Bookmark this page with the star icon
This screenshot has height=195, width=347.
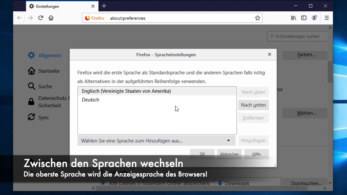pos(258,18)
